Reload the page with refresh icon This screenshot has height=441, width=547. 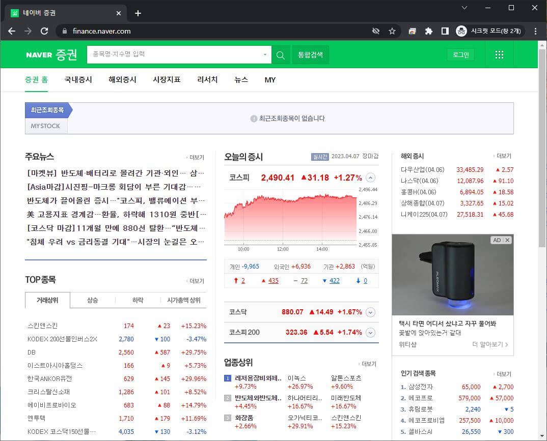44,31
